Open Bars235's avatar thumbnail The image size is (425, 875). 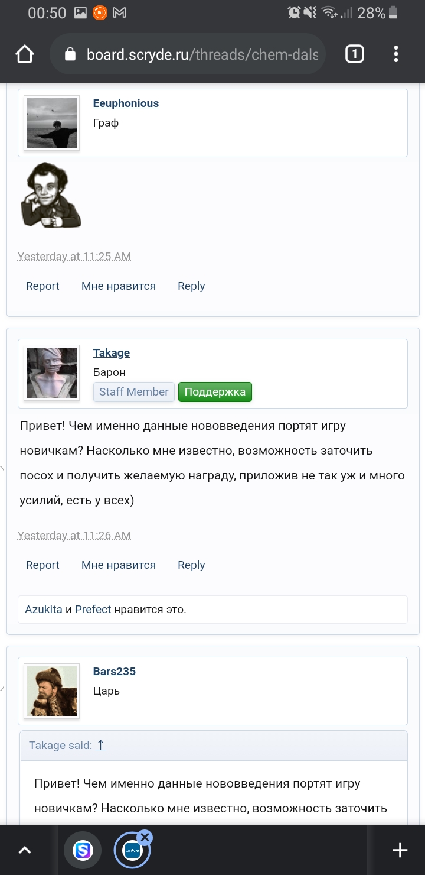[51, 691]
